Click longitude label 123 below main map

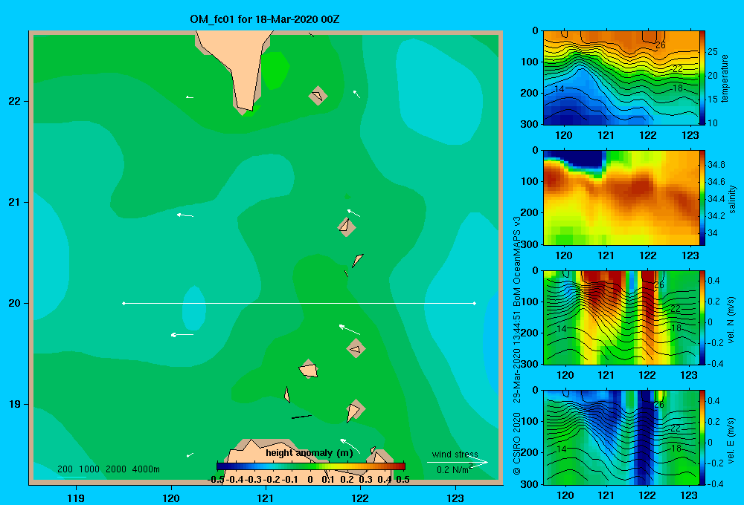455,498
